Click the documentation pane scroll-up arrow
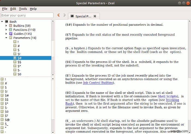Viewport: 191px width, 134px height. (x=190, y=21)
